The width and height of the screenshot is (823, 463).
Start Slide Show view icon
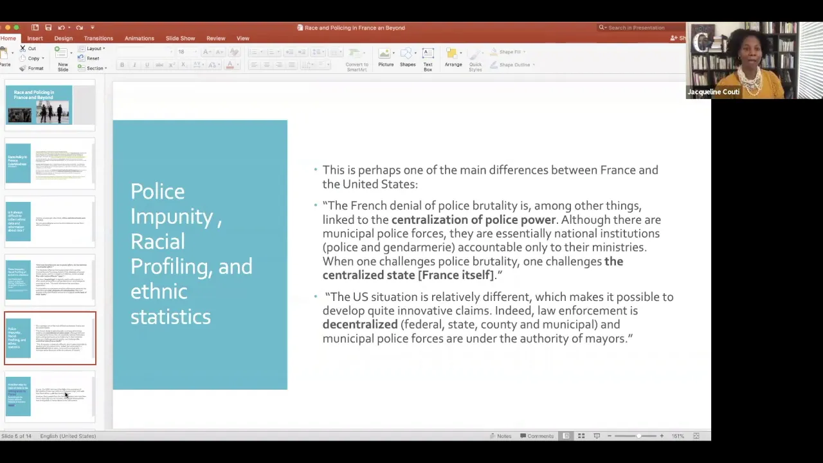597,436
